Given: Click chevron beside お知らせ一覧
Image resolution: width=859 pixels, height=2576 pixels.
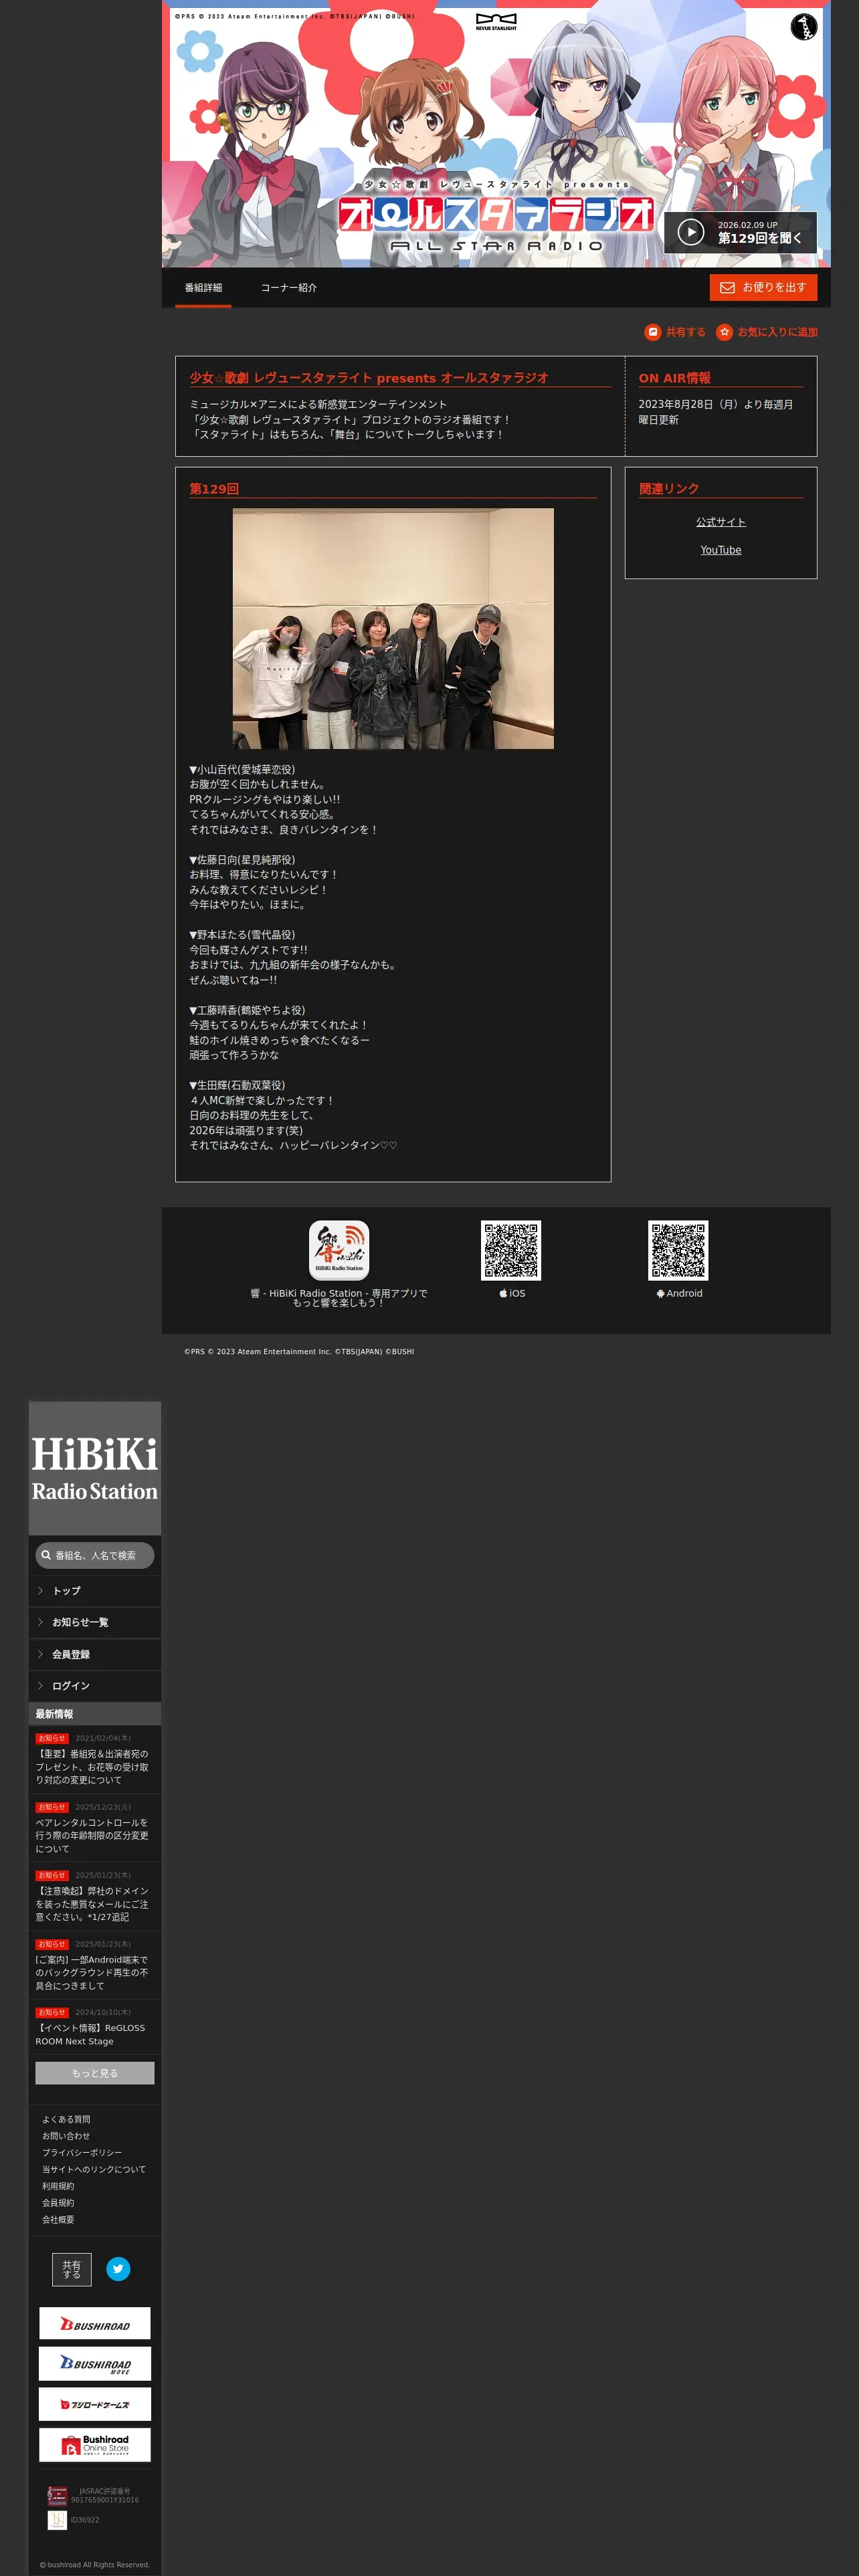Looking at the screenshot, I should pos(40,1622).
